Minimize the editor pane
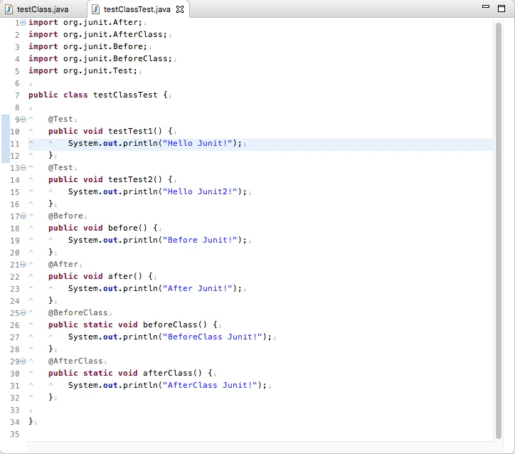The width and height of the screenshot is (515, 454). point(486,6)
